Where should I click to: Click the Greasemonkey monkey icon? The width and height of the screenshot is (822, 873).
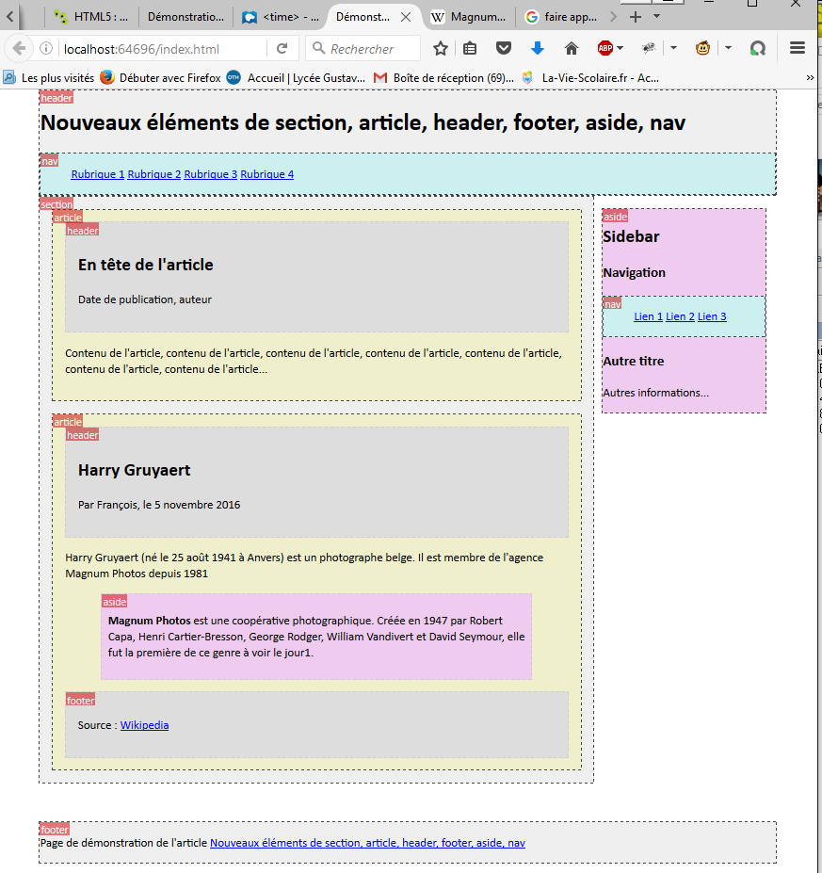[x=703, y=48]
